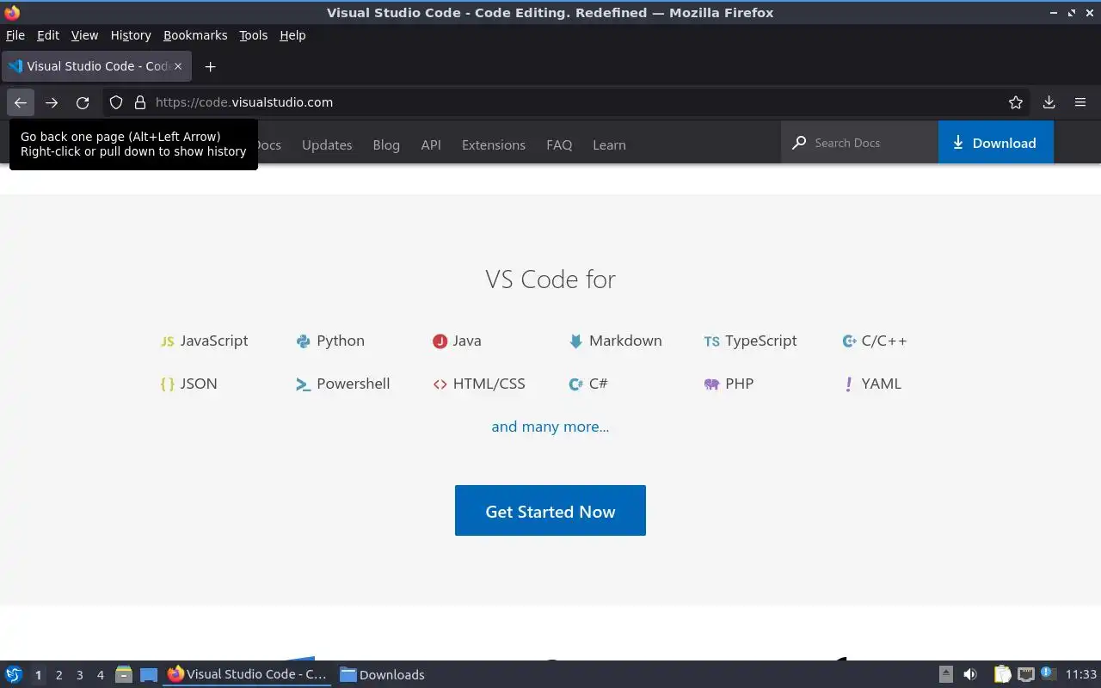This screenshot has height=688, width=1101.
Task: Open the Downloads window from taskbar
Action: tap(381, 675)
